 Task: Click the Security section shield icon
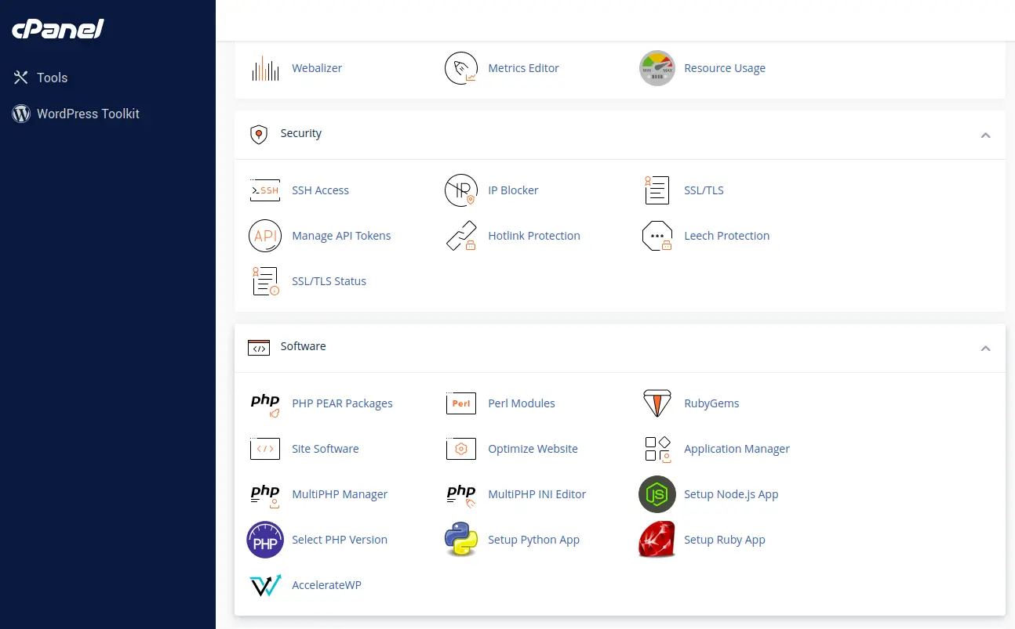(x=259, y=134)
